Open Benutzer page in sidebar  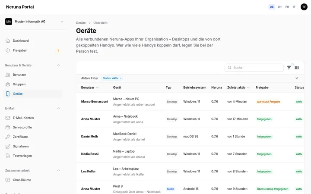point(19,75)
